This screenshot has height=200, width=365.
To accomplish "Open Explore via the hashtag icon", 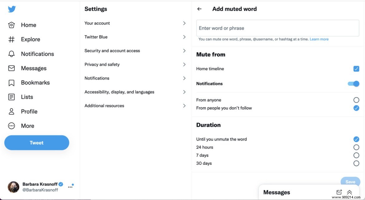I will 11,39.
